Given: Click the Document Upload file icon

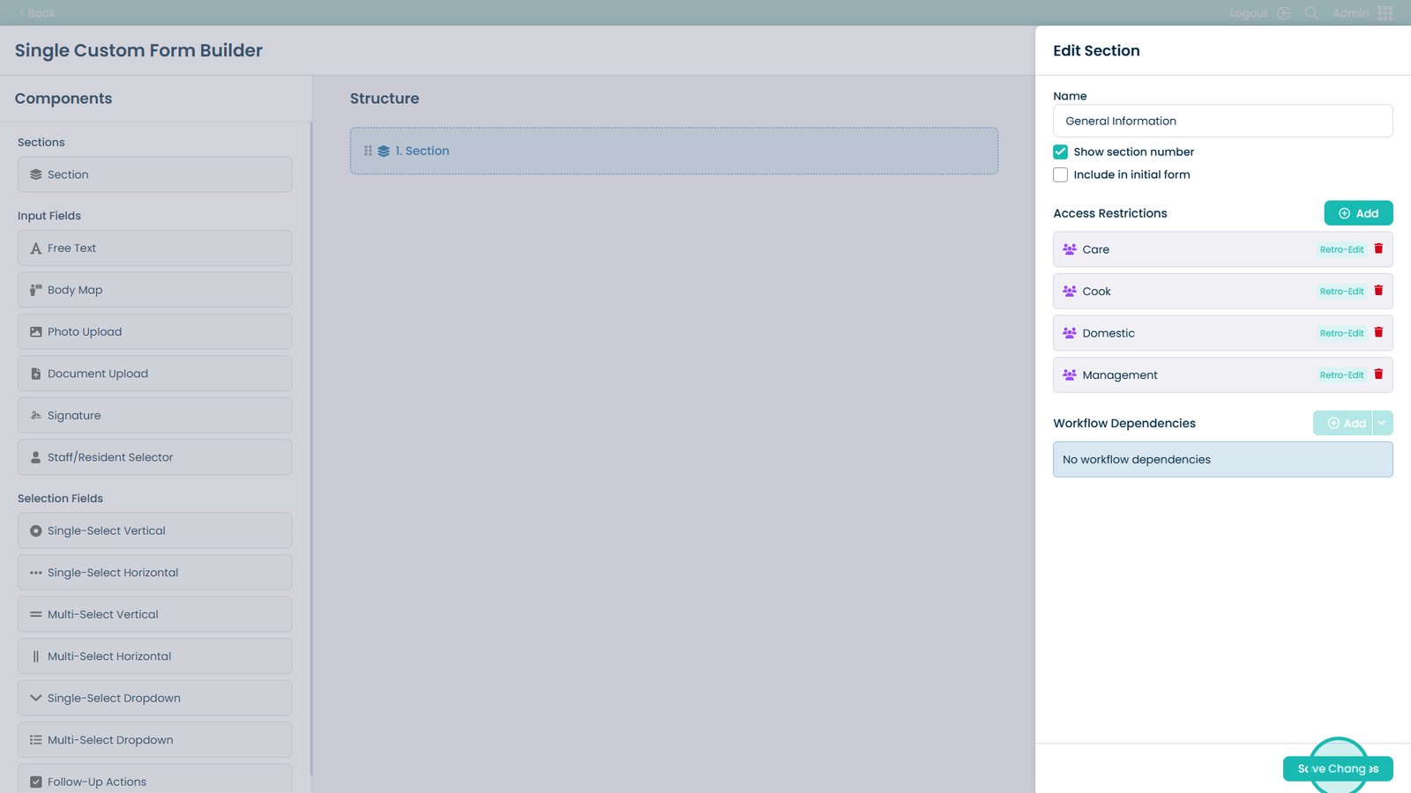Looking at the screenshot, I should (x=36, y=374).
